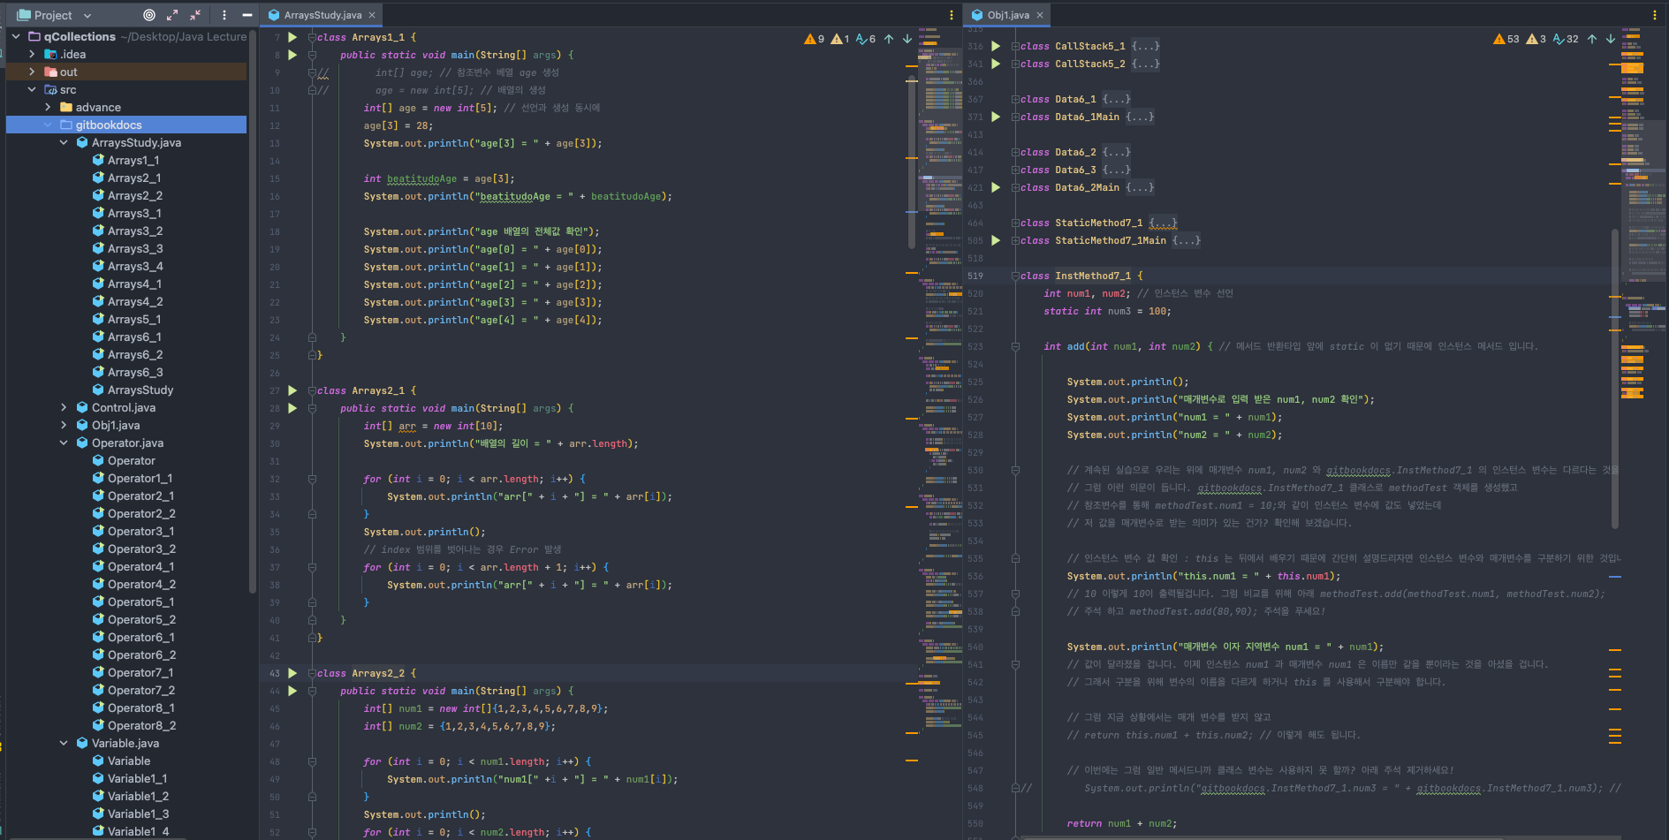The image size is (1669, 840).
Task: Select Arrays3_2 in the project tree
Action: click(x=134, y=231)
